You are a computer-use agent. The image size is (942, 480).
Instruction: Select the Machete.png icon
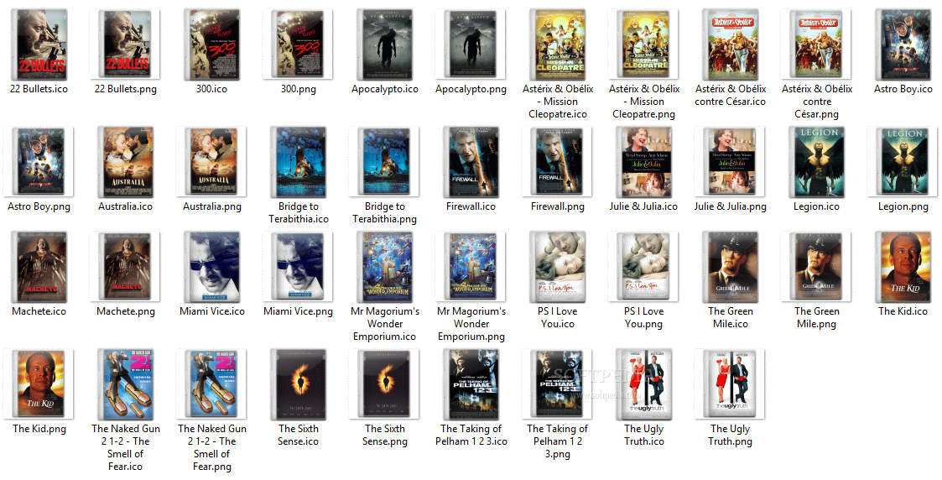pyautogui.click(x=126, y=267)
